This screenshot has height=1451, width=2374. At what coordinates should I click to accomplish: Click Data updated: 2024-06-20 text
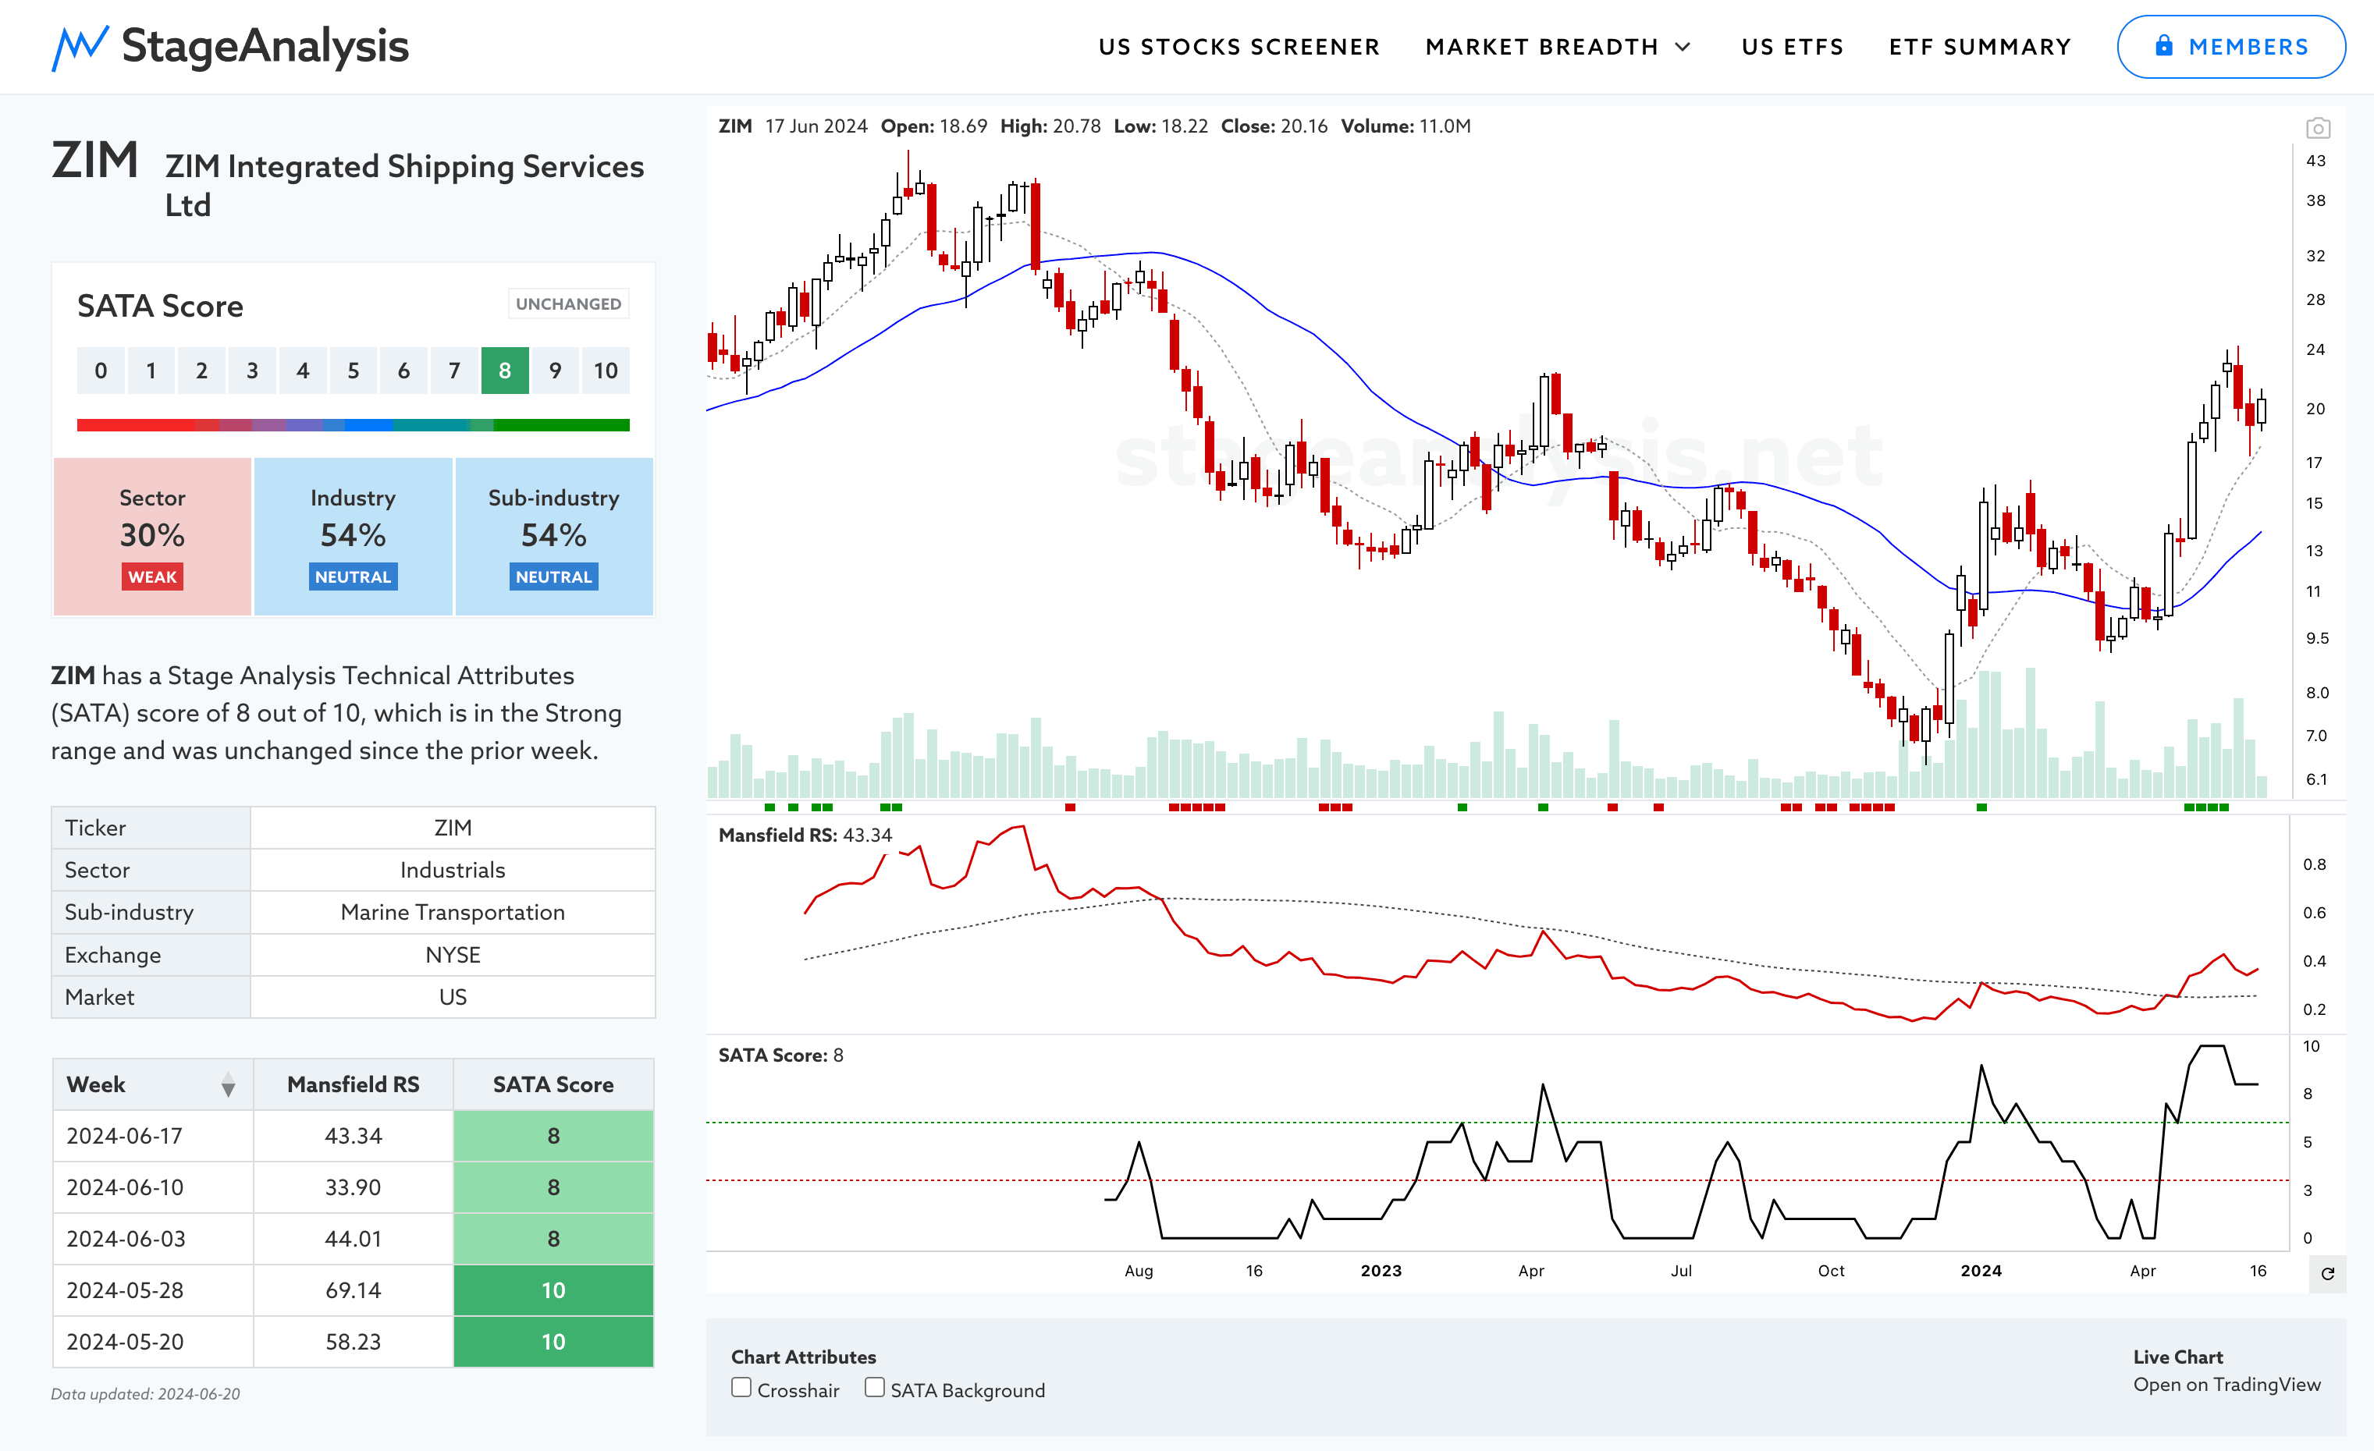point(145,1394)
